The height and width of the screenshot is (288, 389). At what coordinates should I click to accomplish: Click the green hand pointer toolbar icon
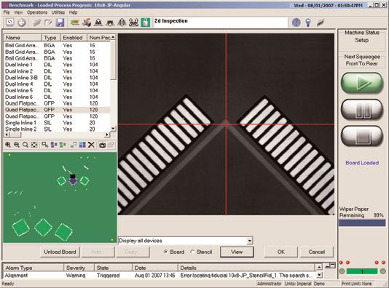[x=146, y=23]
